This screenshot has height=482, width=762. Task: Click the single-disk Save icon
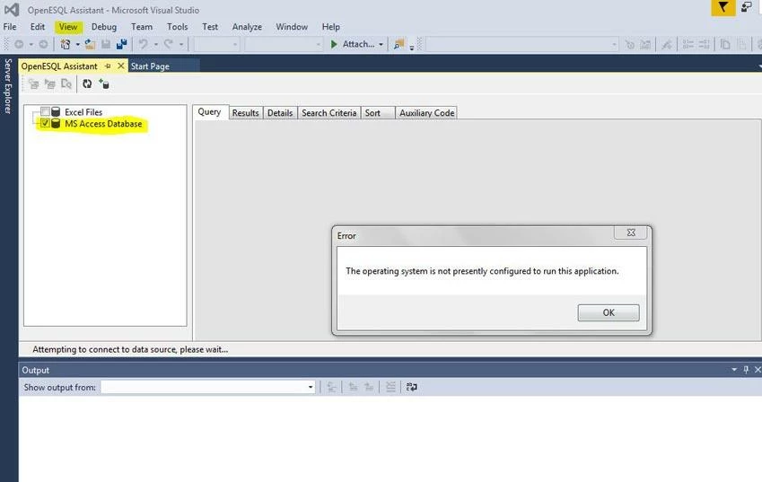(x=105, y=44)
